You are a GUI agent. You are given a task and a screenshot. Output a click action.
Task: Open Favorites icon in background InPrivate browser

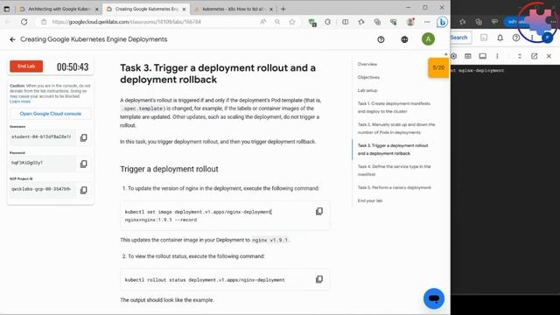[x=463, y=22]
